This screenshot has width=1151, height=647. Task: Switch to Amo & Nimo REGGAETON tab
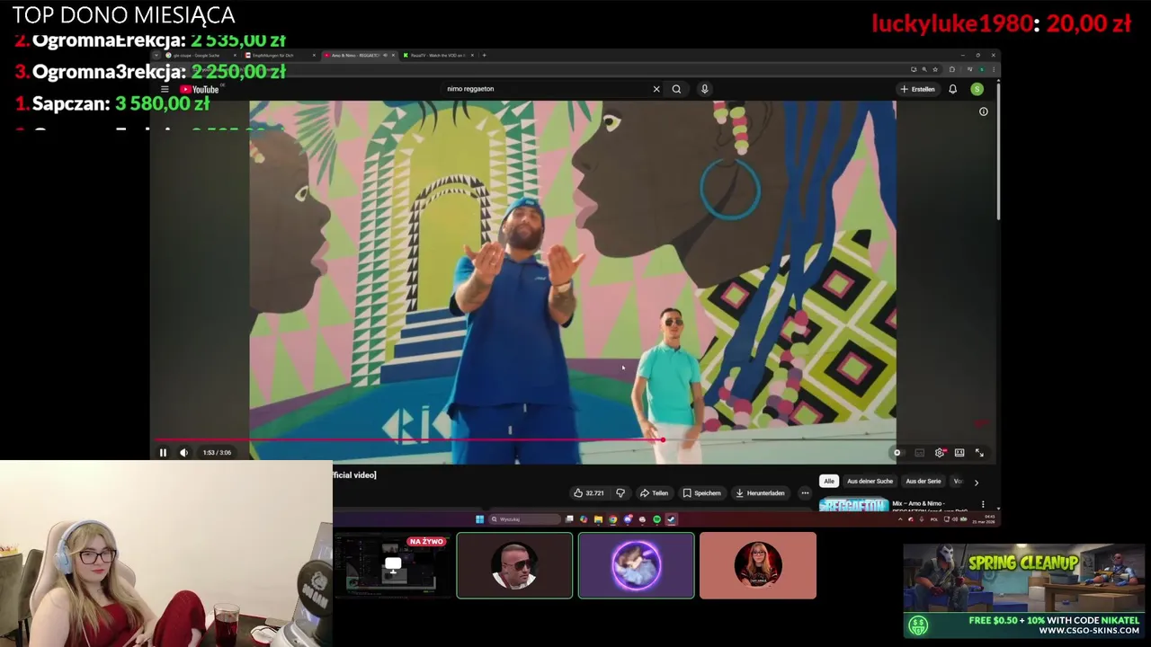358,56
